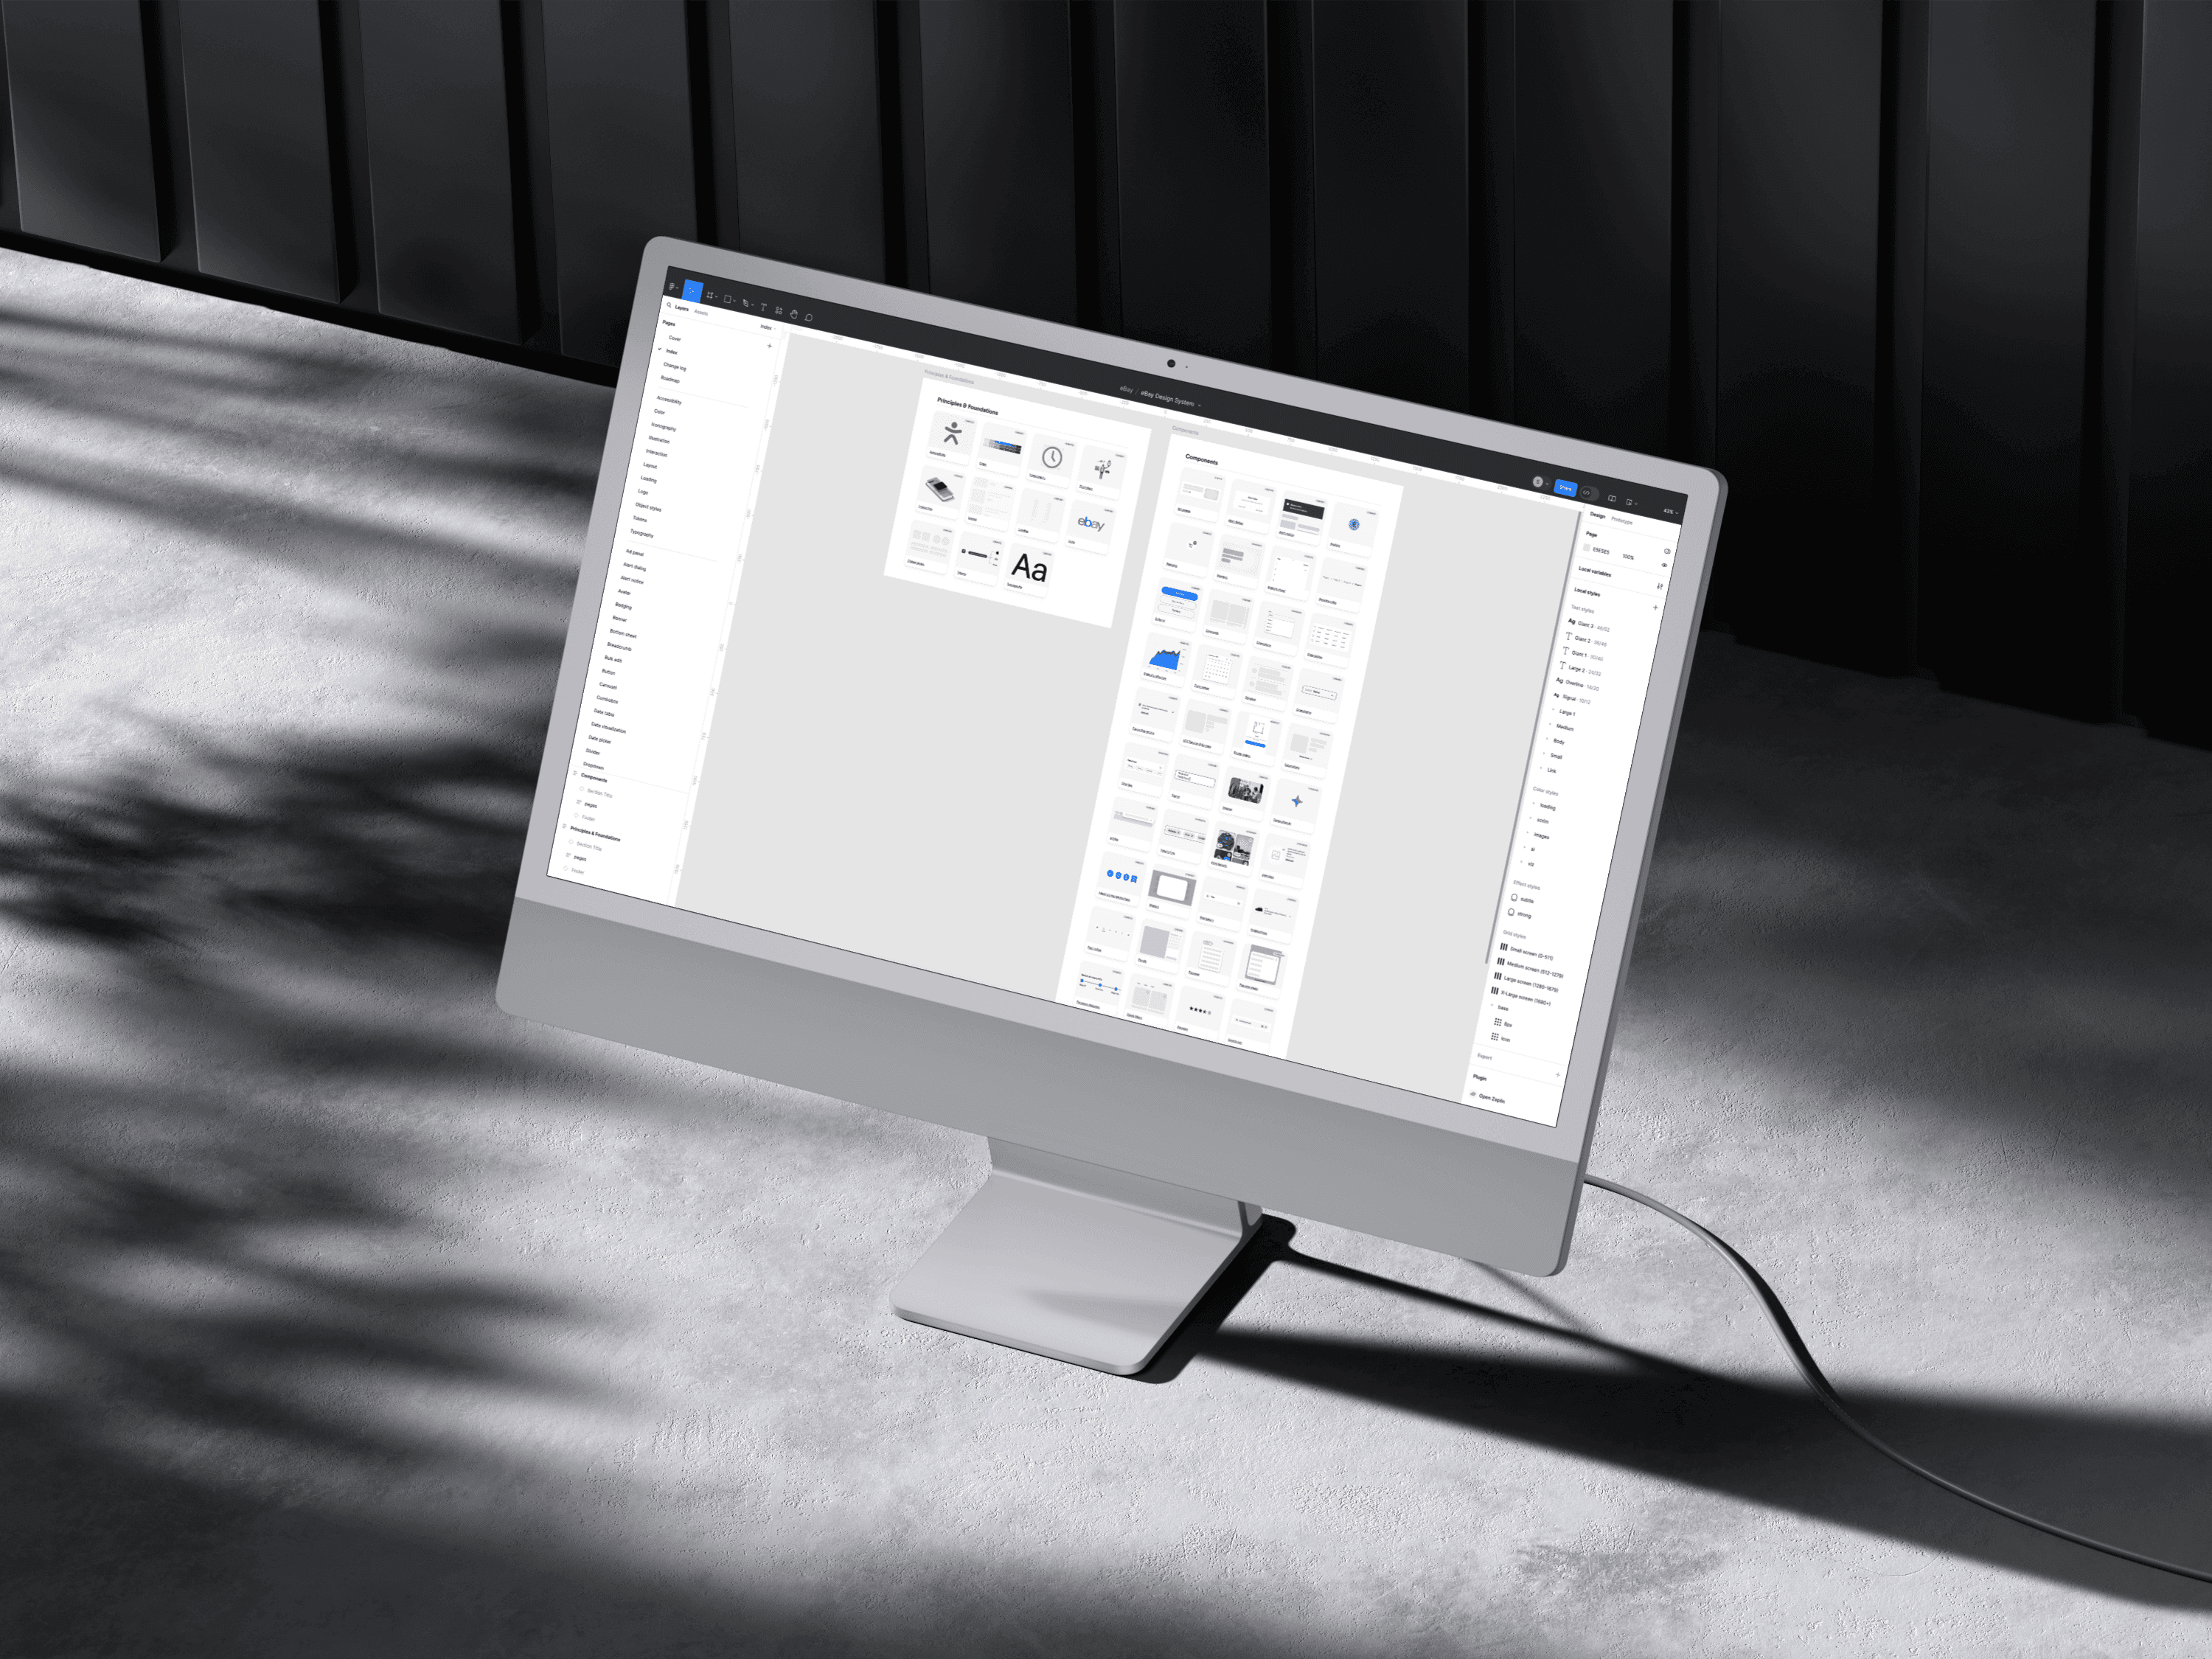
Task: Switch to the Design tab
Action: click(1598, 516)
